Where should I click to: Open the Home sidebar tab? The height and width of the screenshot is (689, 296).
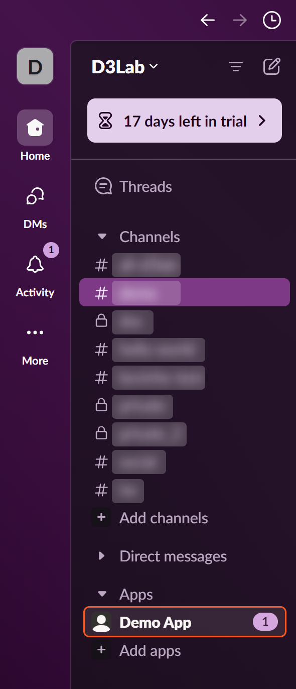tap(35, 136)
